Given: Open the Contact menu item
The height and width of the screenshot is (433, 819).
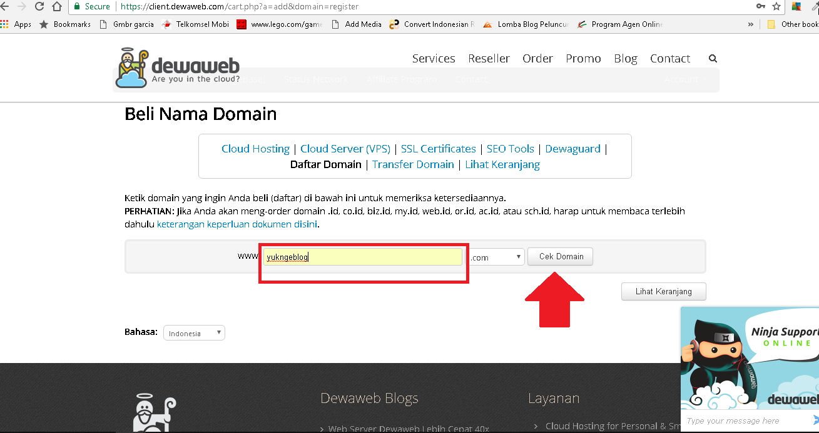Looking at the screenshot, I should click(670, 58).
